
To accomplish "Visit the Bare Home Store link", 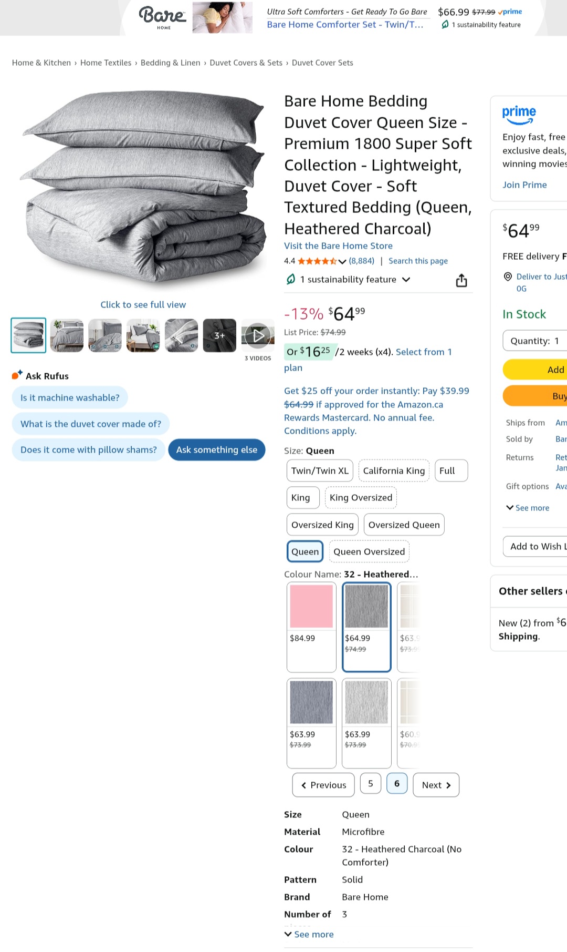I will pyautogui.click(x=338, y=245).
